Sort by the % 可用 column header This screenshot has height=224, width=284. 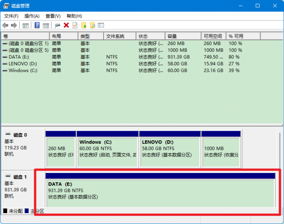click(x=243, y=36)
